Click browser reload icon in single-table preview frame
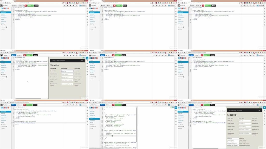266x149 pixels. (x=5, y=53)
